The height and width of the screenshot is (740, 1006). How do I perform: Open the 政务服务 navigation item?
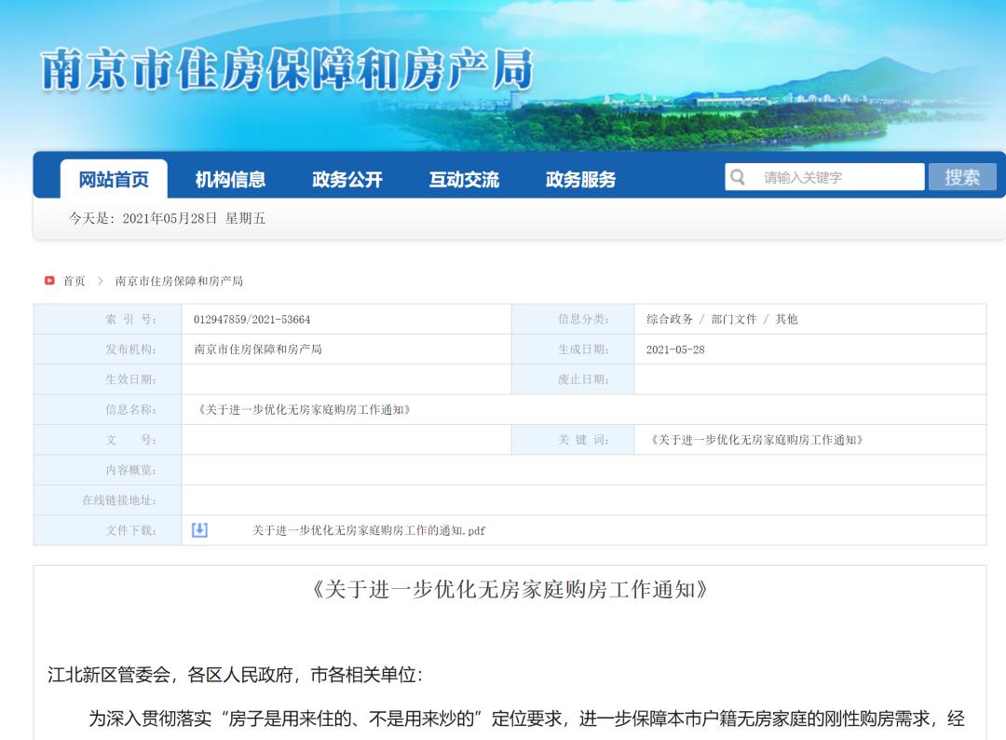pos(578,179)
